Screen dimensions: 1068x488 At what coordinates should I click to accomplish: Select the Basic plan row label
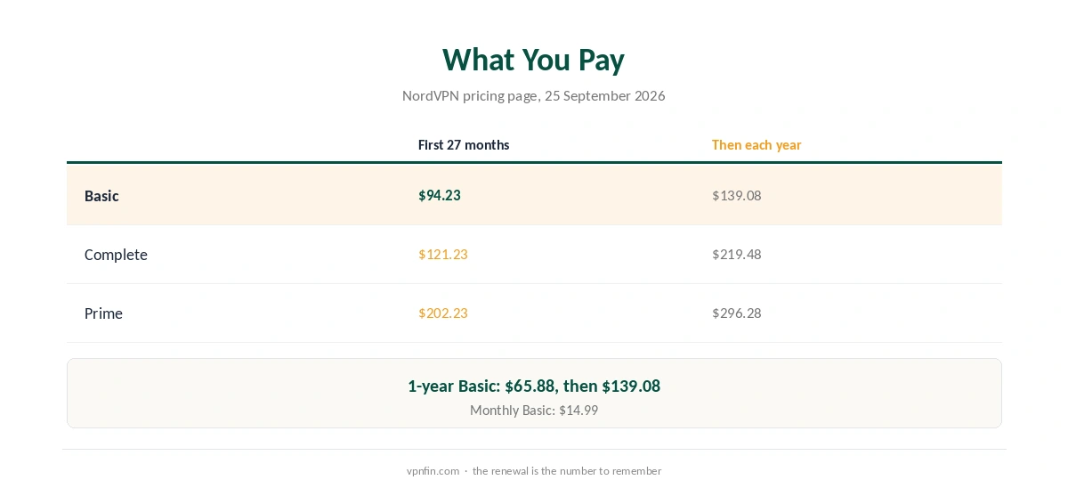101,196
